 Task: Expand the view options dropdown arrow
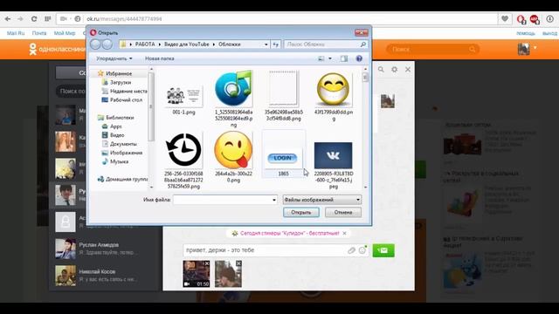click(x=330, y=58)
